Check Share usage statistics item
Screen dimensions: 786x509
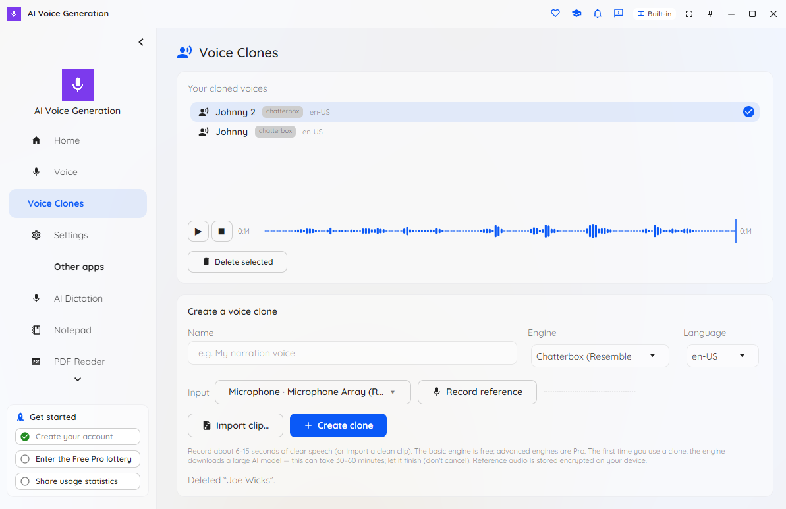click(78, 481)
